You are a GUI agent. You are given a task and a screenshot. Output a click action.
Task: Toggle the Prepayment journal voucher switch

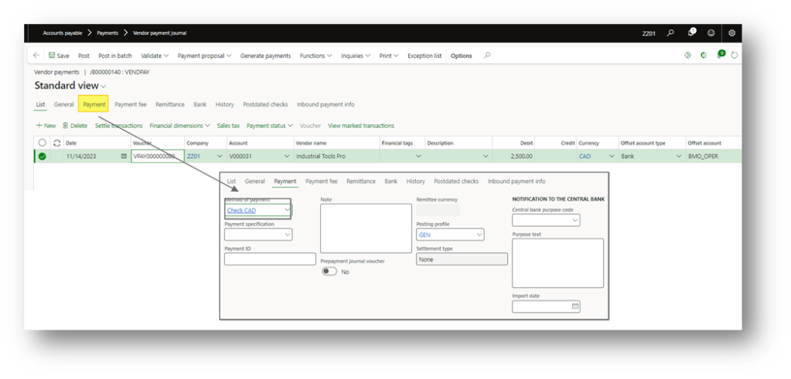pyautogui.click(x=329, y=272)
